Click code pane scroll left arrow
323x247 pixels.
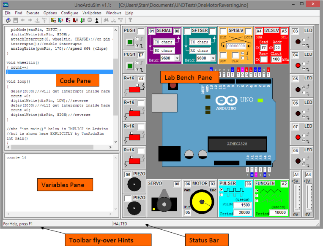coord(8,147)
